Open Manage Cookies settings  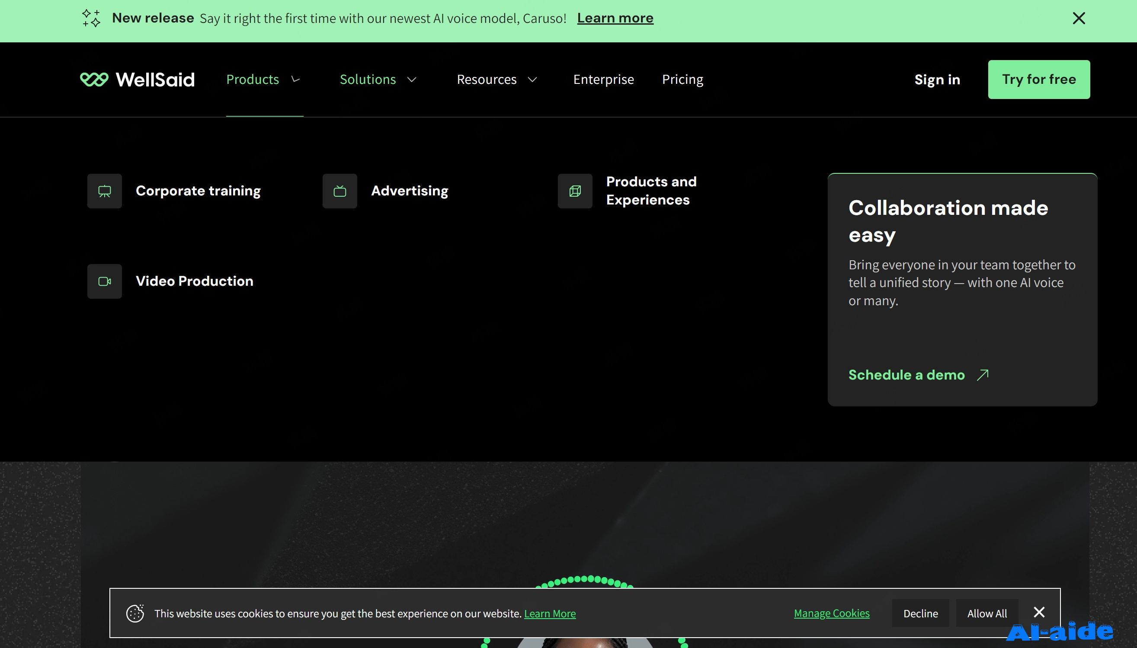click(x=832, y=613)
